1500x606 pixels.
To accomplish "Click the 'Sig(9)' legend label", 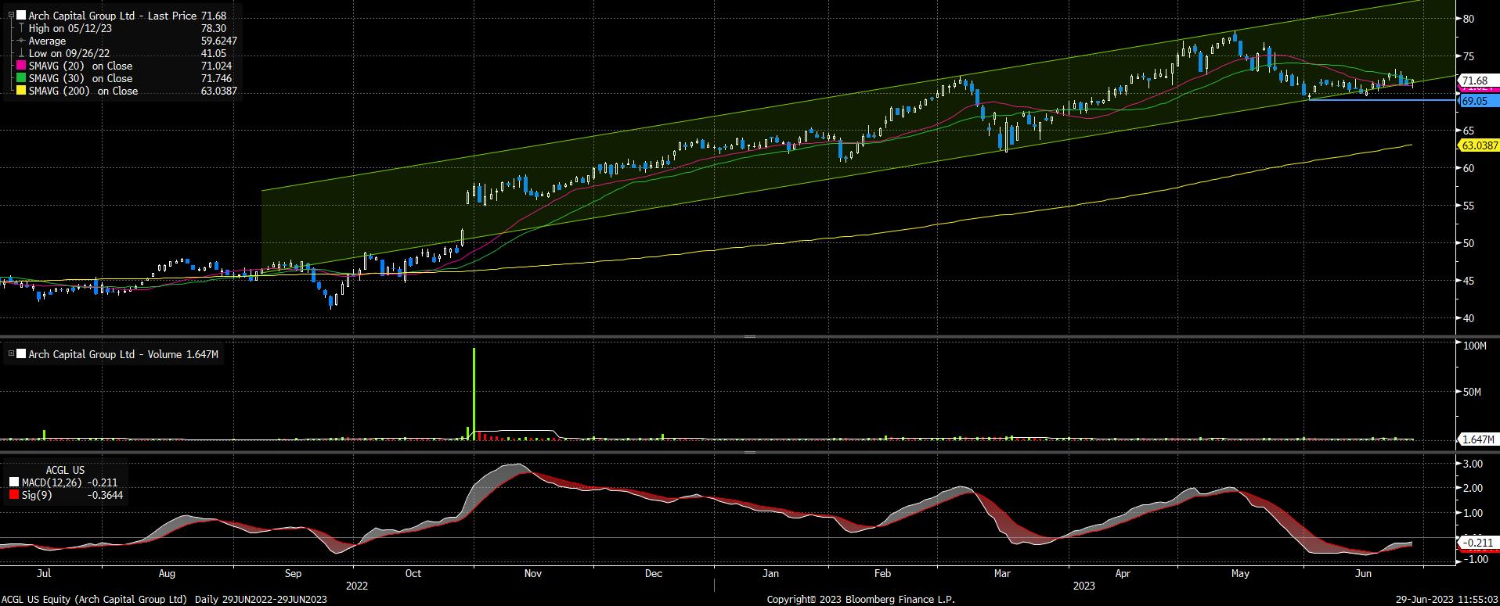I will [x=37, y=495].
